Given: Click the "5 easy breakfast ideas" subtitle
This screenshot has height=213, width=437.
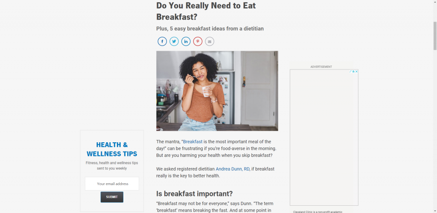Looking at the screenshot, I should (x=210, y=29).
